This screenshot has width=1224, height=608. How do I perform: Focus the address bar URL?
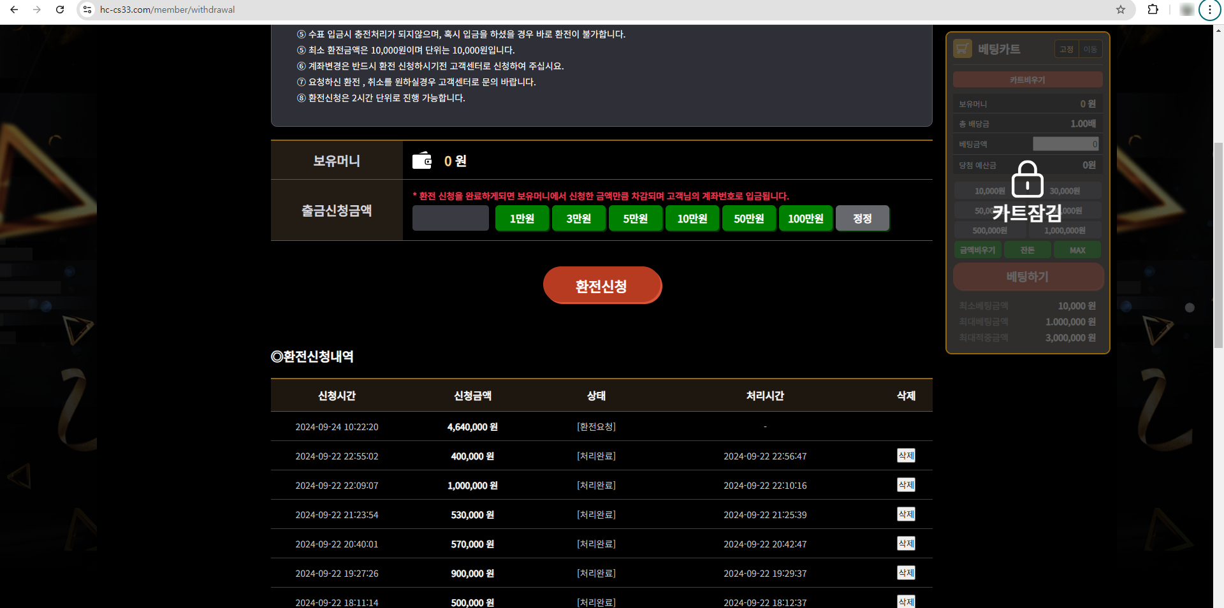tap(167, 10)
